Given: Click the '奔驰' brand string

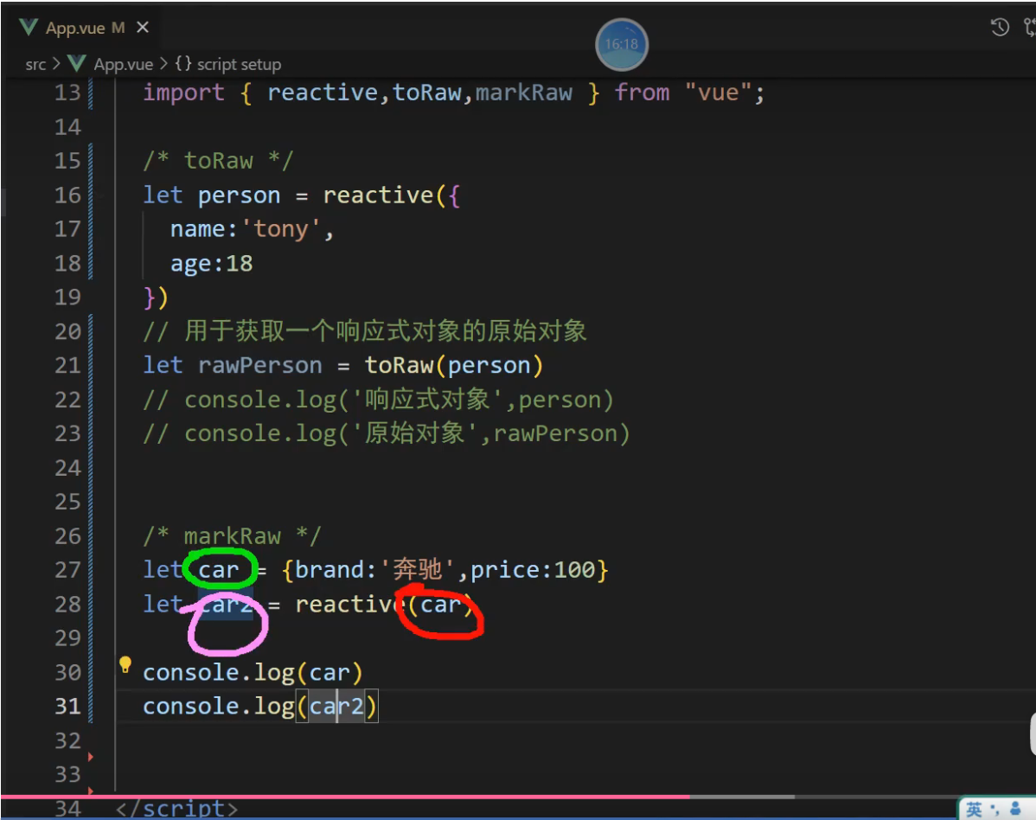Looking at the screenshot, I should coord(417,569).
